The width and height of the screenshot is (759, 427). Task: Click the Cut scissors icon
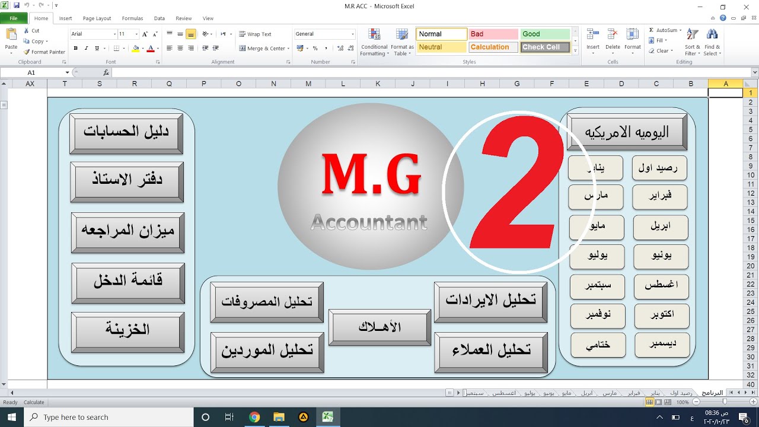pyautogui.click(x=27, y=31)
